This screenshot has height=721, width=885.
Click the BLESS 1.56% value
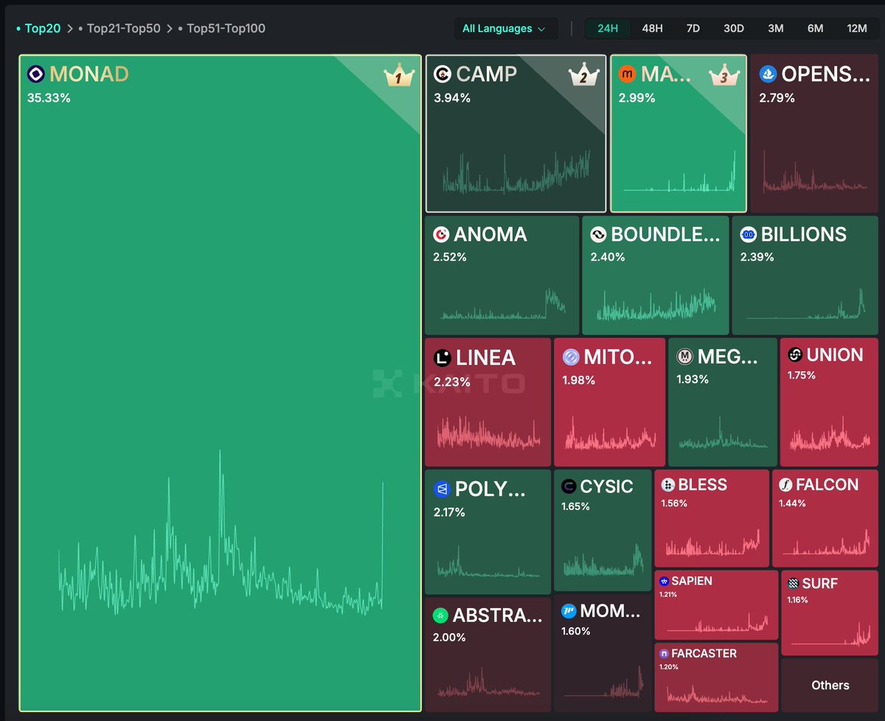(x=674, y=503)
